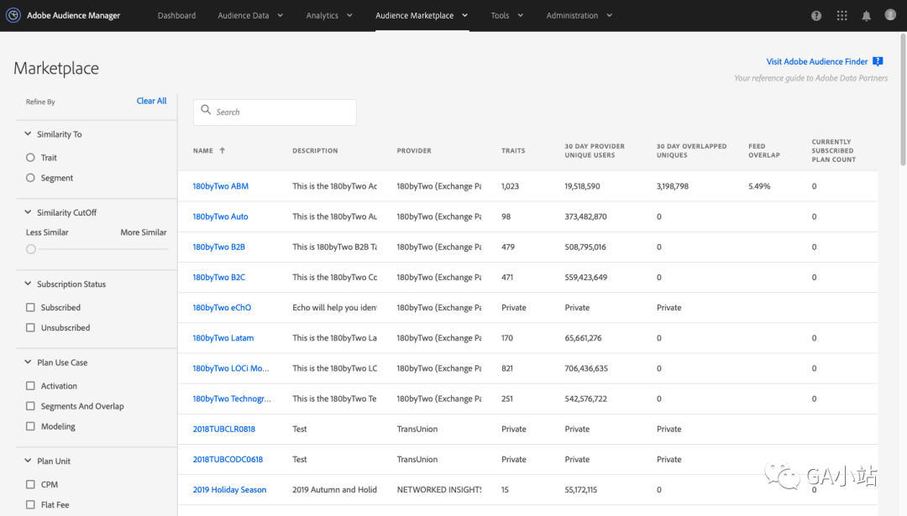Screen dimensions: 907x516
Task: Click the Name column sort arrow
Action: coord(222,150)
